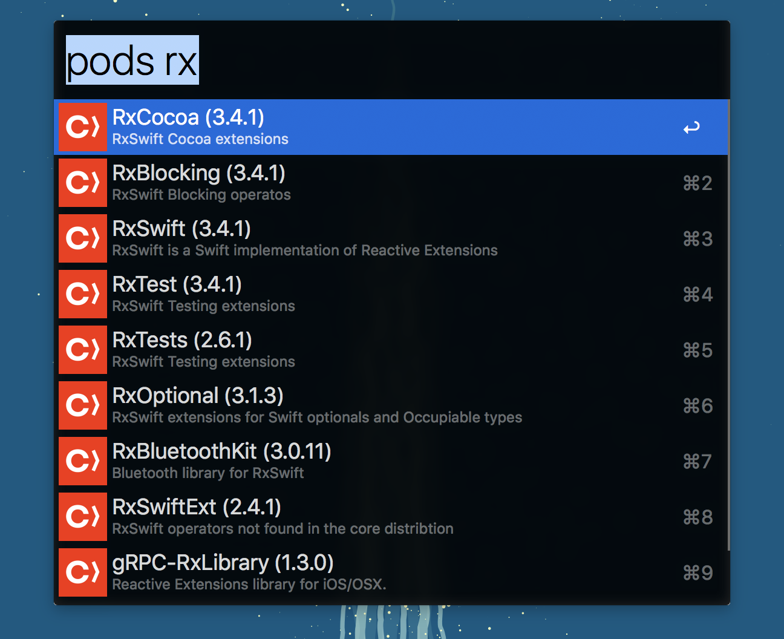Screen dimensions: 784x639
Task: Select the RxBluetoothKit (3.0.11) result title
Action: point(221,451)
